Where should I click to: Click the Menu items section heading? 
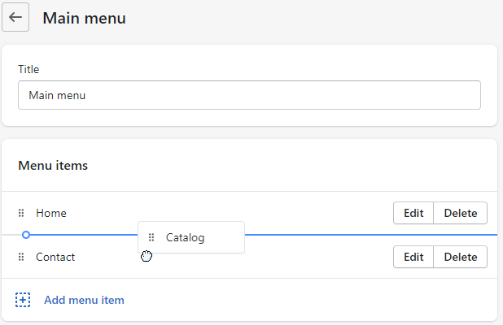click(53, 166)
